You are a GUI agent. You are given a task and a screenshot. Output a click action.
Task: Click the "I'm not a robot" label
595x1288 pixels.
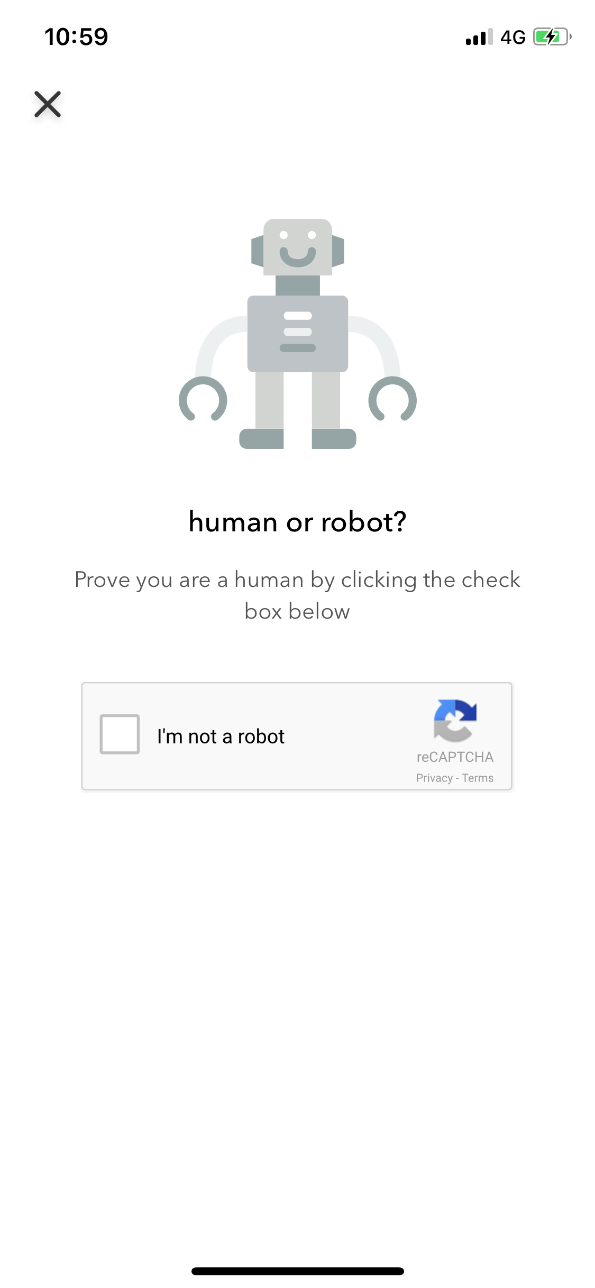pos(221,737)
